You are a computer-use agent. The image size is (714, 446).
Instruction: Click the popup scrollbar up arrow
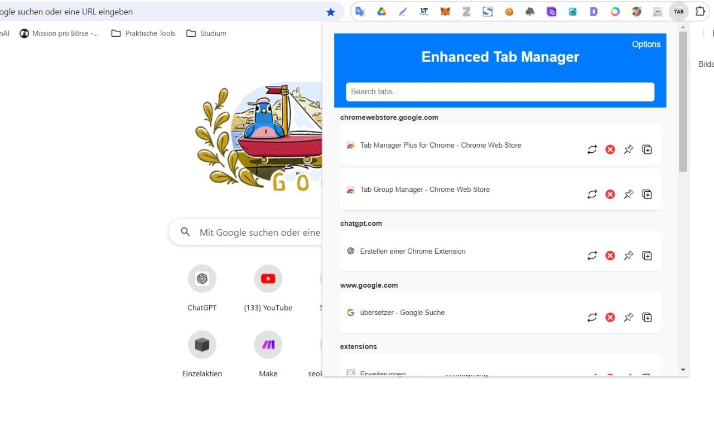pos(683,27)
